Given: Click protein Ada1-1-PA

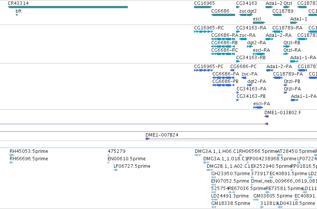Looking at the screenshot, I should [x=304, y=96].
